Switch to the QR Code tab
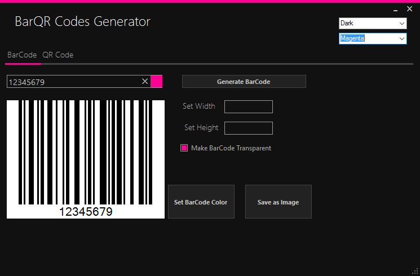Viewport: 420px width, 276px height. [58, 55]
